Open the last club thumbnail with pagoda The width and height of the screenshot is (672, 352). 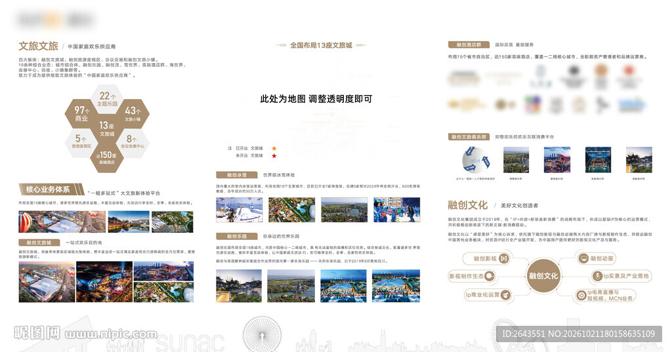click(639, 160)
